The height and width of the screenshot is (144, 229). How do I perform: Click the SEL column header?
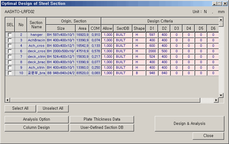pos(10,25)
